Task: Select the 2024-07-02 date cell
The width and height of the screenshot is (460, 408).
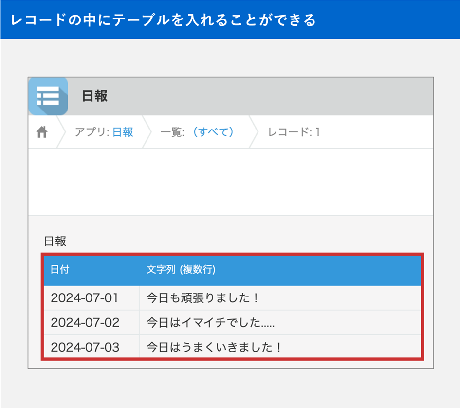Action: tap(85, 322)
